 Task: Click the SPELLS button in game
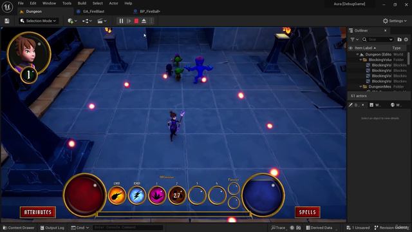[308, 212]
